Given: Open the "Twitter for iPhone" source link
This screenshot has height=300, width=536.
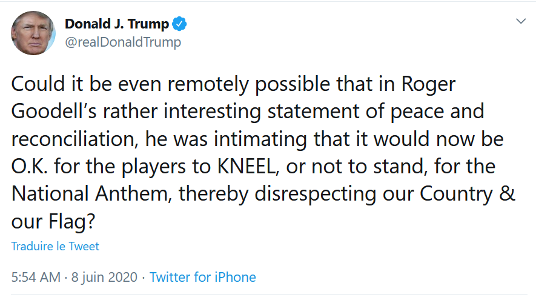Looking at the screenshot, I should click(x=203, y=278).
